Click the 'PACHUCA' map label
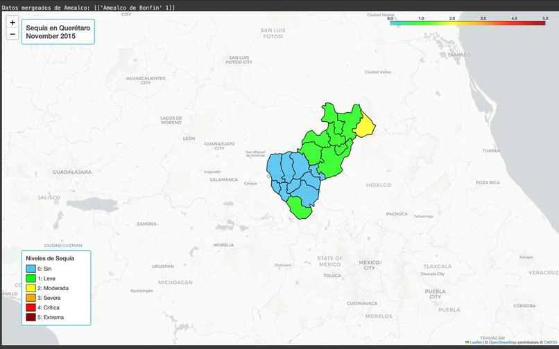Image resolution: width=559 pixels, height=349 pixels. (397, 214)
